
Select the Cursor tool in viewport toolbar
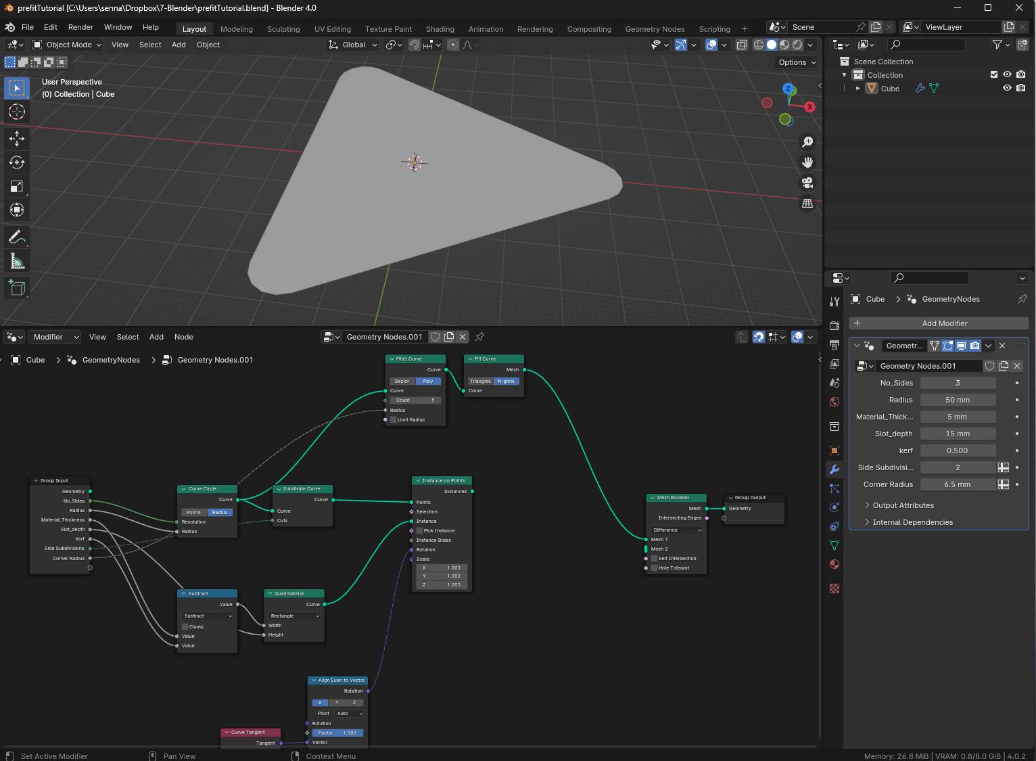(17, 112)
